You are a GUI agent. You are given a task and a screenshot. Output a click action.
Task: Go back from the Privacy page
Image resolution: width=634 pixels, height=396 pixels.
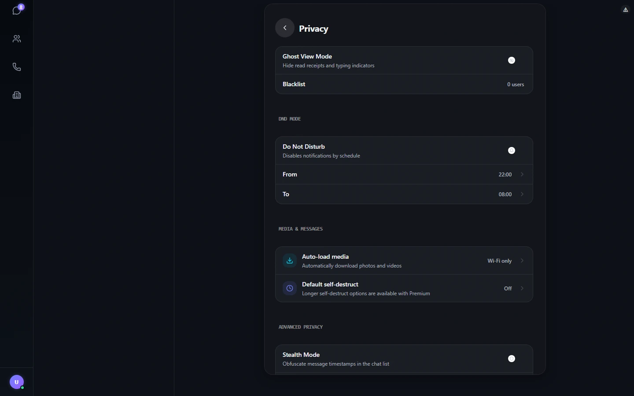(x=285, y=28)
